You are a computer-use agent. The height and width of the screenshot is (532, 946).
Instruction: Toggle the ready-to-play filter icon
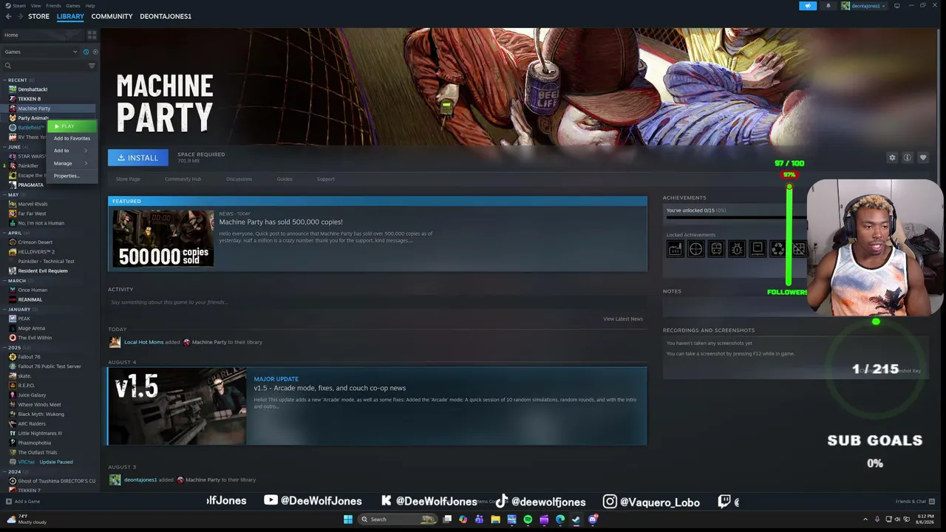[x=95, y=52]
